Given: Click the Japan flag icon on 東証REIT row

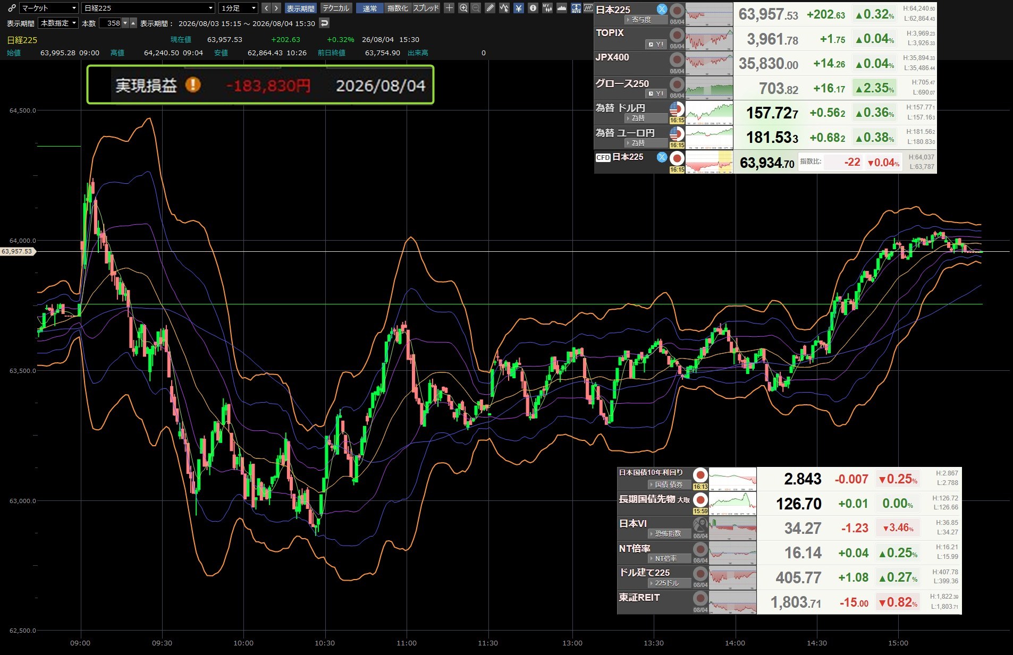Looking at the screenshot, I should tap(700, 599).
